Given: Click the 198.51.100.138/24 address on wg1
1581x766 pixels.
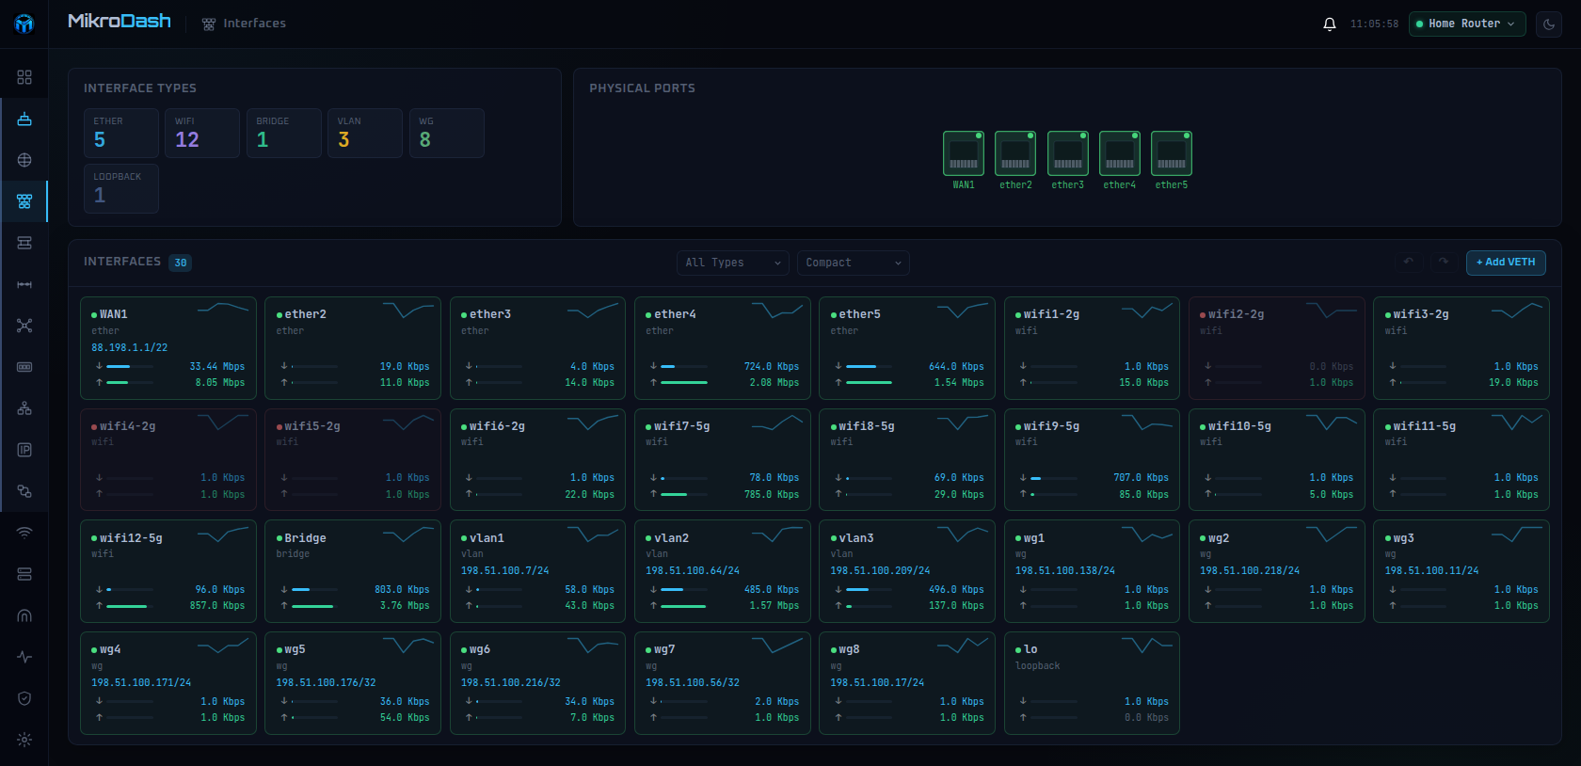Looking at the screenshot, I should [x=1065, y=570].
